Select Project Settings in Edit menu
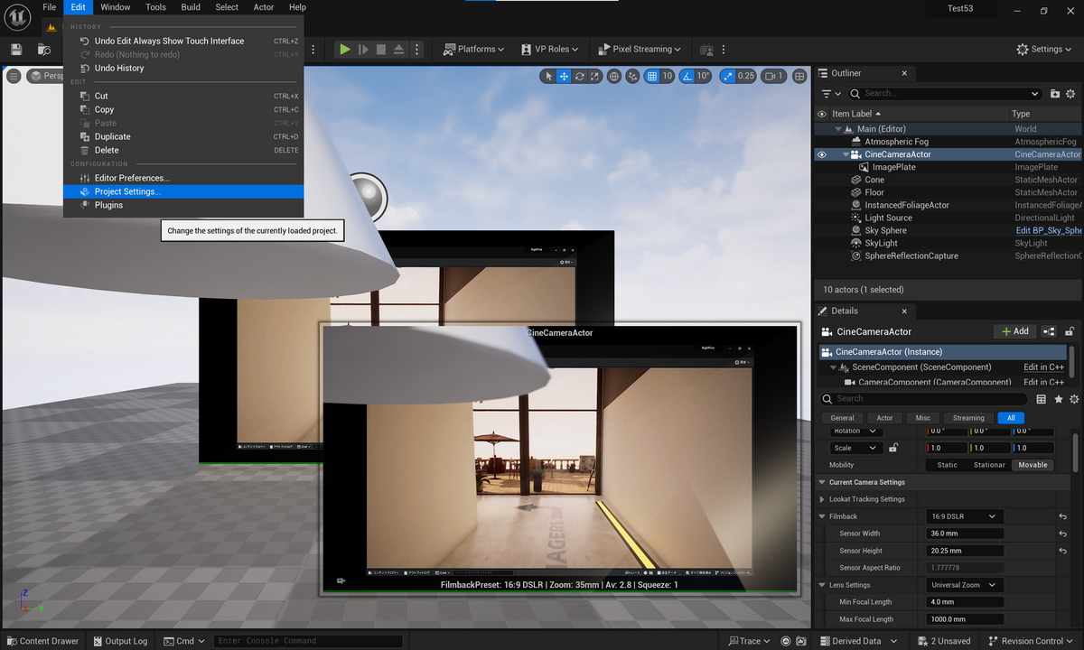 pos(183,191)
